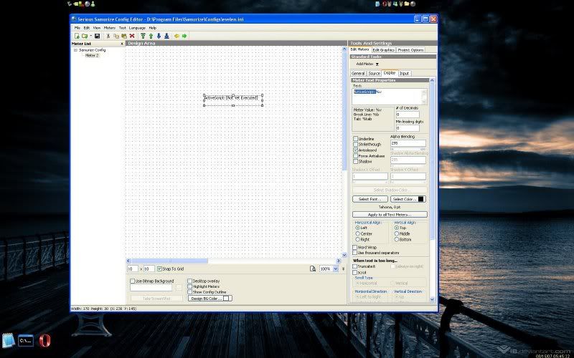The width and height of the screenshot is (574, 358).
Task: Adjust the Alpha Blending slider
Action: coord(408,149)
